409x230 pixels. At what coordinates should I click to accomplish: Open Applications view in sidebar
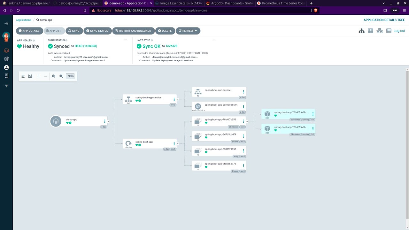tap(6, 50)
